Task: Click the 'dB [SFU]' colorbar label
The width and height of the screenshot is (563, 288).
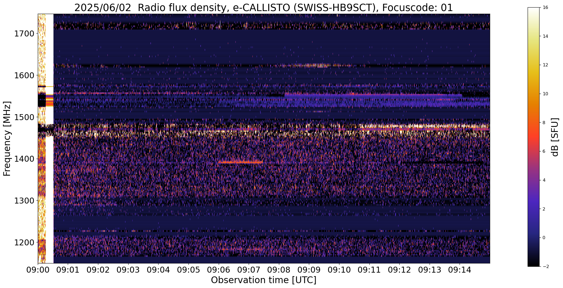Action: coord(555,137)
